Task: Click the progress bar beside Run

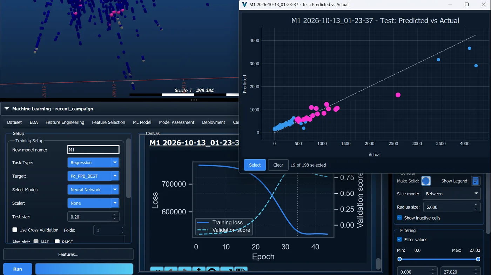Action: (84, 269)
